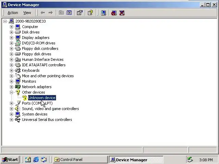Select IDE ATA/ATAPI controllers label

[x=44, y=65]
